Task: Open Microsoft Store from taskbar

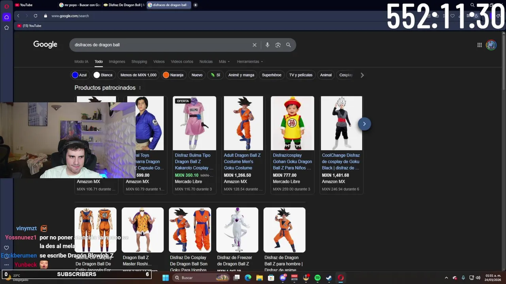Action: 271,278
